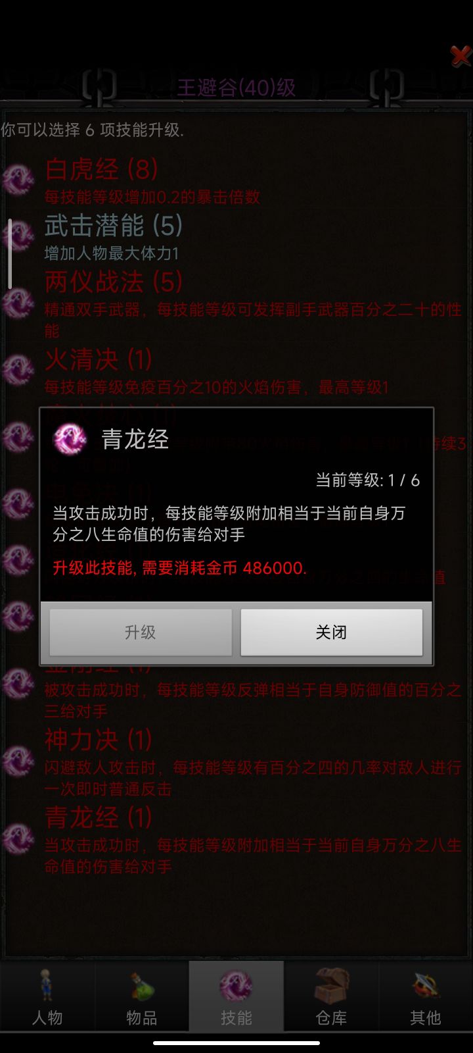Screen dimensions: 473x1053
Task: Select the 白虎经 (8) skill entry
Action: coord(236,180)
